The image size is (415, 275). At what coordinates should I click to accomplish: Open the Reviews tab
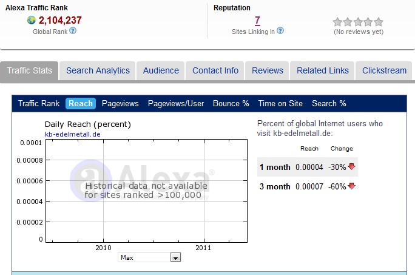point(268,71)
